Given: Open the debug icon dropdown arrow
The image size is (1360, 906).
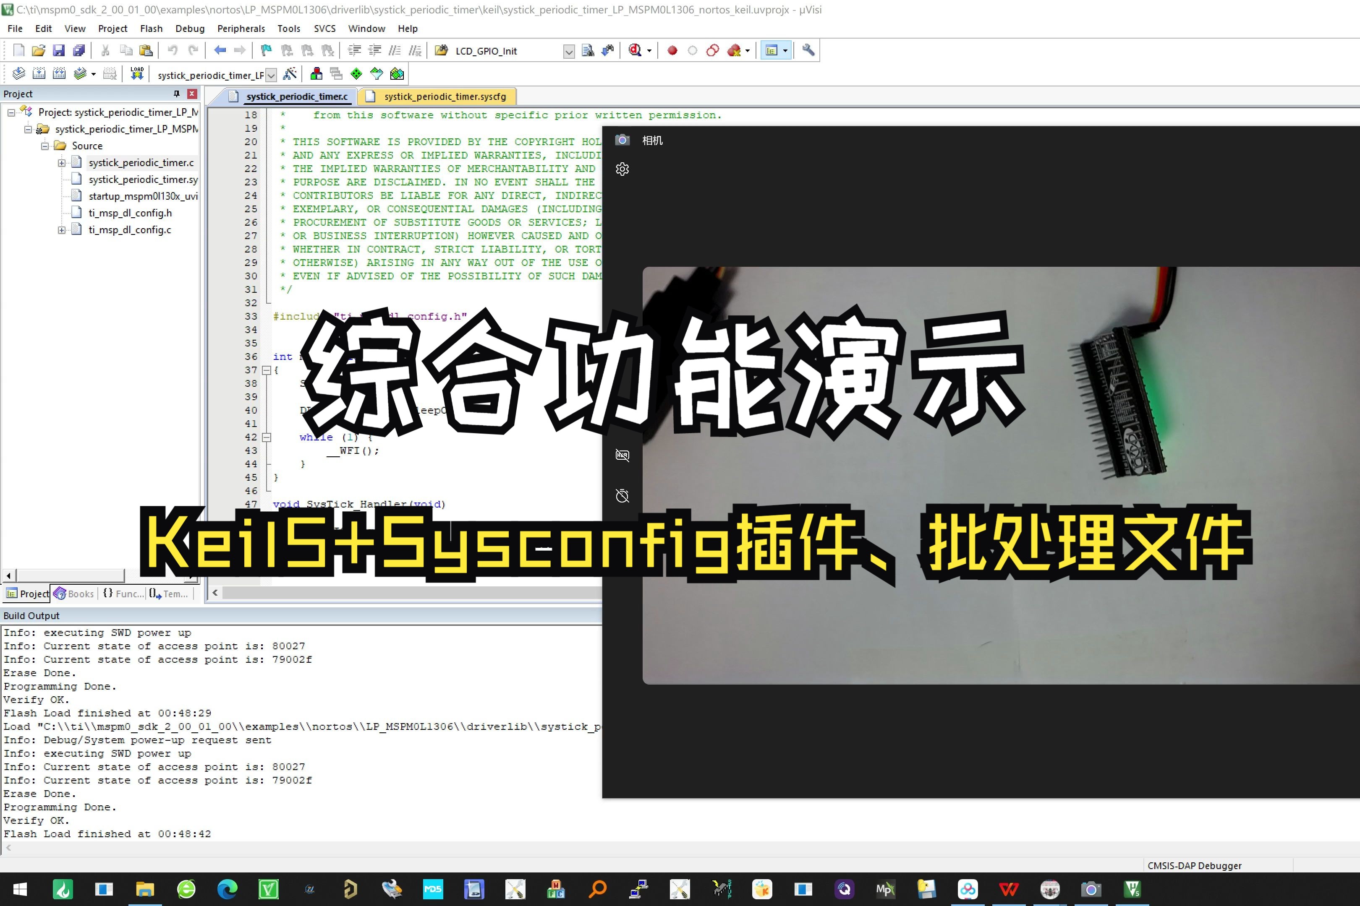Looking at the screenshot, I should point(649,51).
